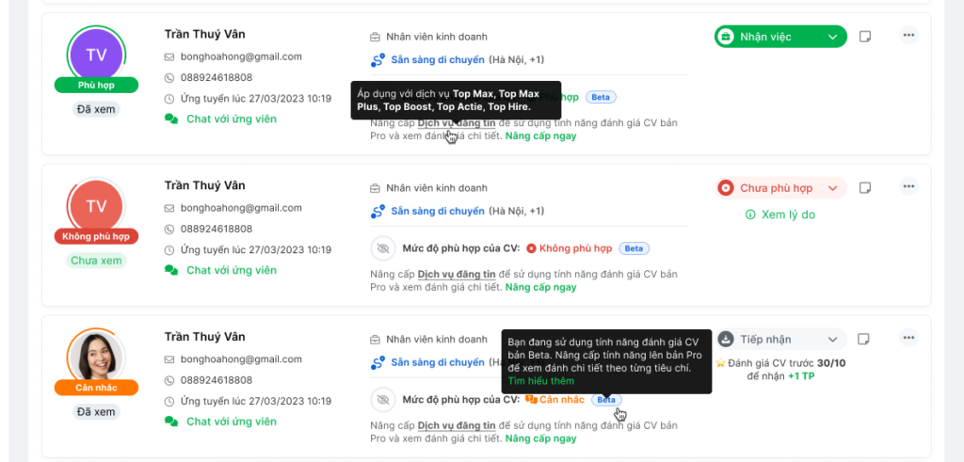Click Sẵn sàng di chuyển on the Chưa phù hợp card
Viewport: 964px width, 462px height.
pyautogui.click(x=438, y=211)
